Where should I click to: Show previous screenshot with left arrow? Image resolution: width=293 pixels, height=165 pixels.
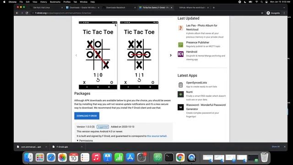[x=76, y=55]
